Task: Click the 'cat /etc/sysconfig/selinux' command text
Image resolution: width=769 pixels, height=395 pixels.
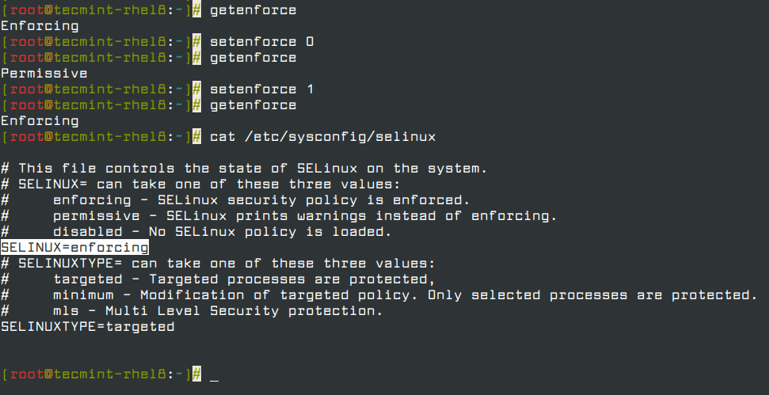Action: click(x=322, y=137)
